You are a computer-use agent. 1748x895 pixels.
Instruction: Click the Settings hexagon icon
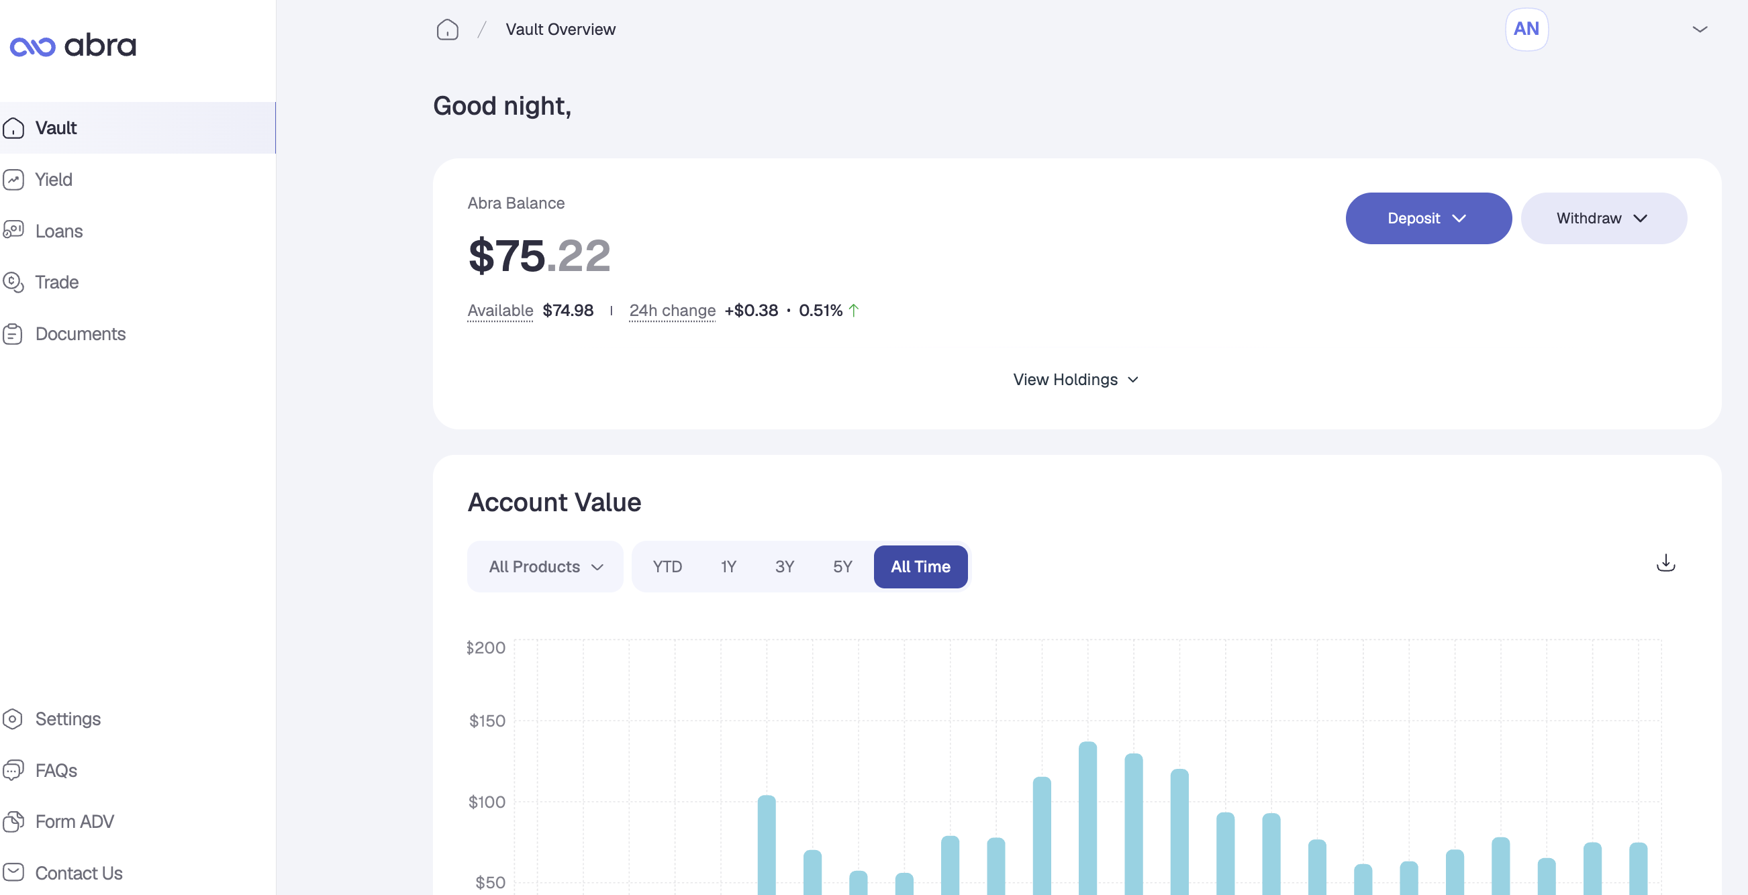13,719
